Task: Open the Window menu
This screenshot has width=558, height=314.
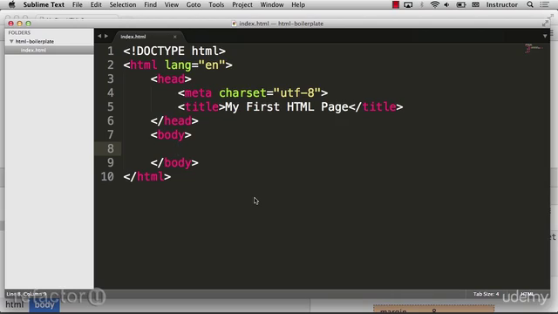Action: [x=272, y=4]
